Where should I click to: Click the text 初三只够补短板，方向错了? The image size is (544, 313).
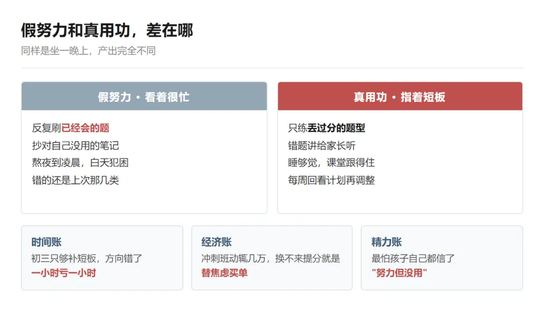87,259
